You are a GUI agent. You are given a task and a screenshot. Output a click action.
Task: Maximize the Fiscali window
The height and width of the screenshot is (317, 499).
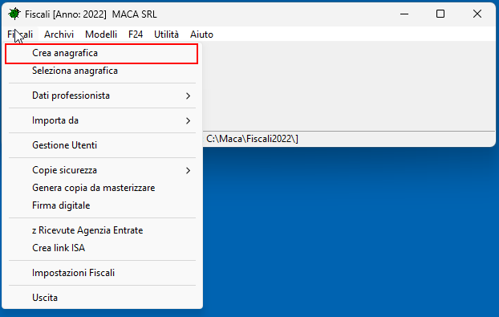click(x=440, y=14)
